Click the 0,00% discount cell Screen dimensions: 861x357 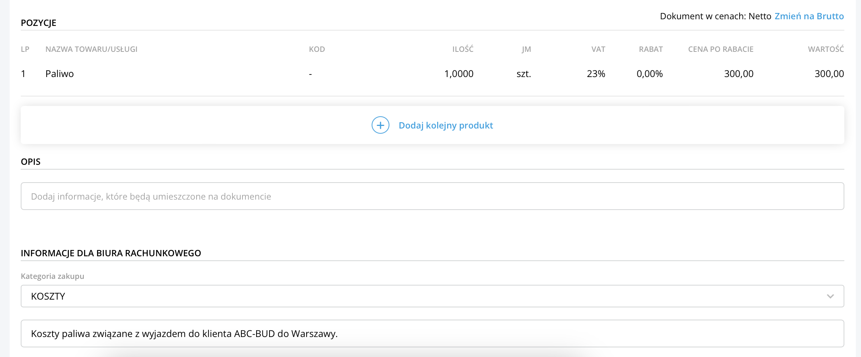(x=649, y=74)
